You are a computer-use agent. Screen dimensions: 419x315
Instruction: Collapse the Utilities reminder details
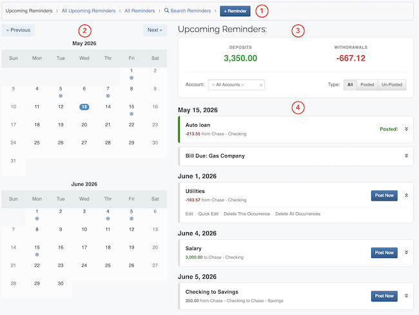pyautogui.click(x=406, y=195)
